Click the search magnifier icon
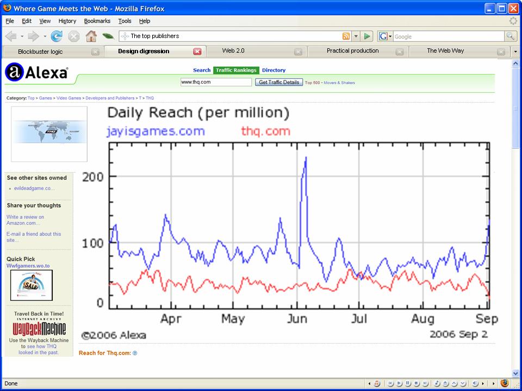Screen dimensions: 522x391 [509, 36]
